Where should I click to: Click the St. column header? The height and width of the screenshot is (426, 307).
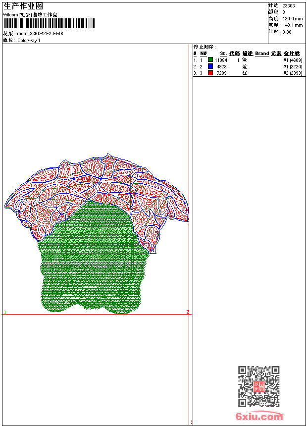(x=223, y=53)
